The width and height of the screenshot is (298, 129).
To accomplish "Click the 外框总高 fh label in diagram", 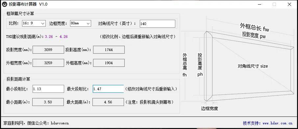I will pos(185,65).
